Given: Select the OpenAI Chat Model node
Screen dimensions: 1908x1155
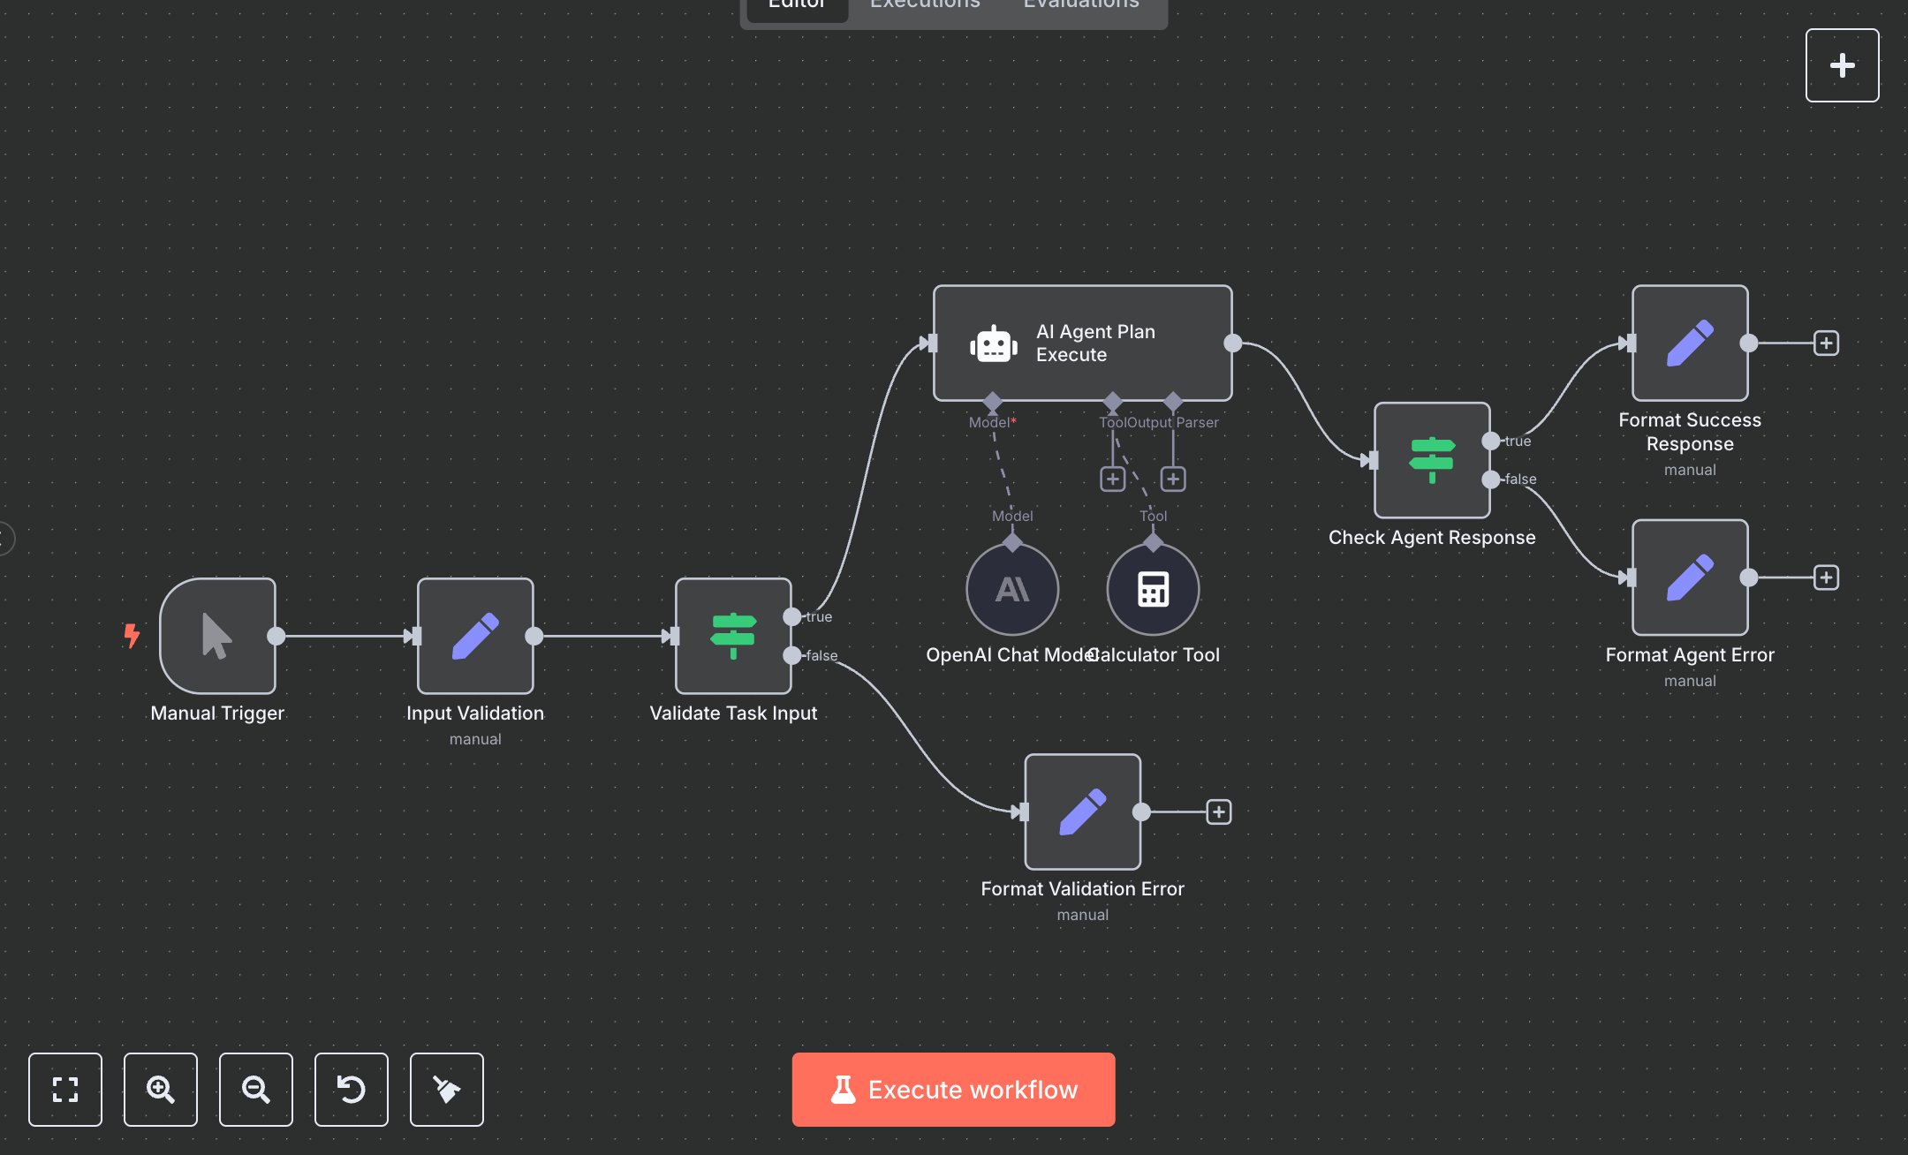Looking at the screenshot, I should [x=1012, y=588].
